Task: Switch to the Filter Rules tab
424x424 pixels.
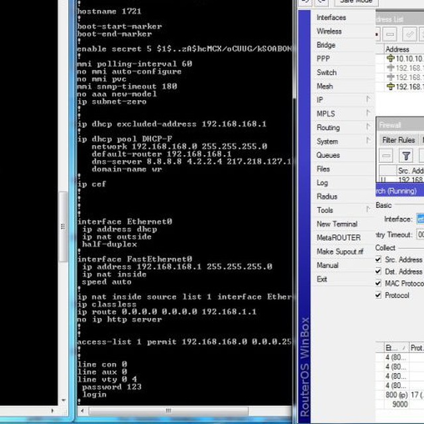Action: coord(399,140)
